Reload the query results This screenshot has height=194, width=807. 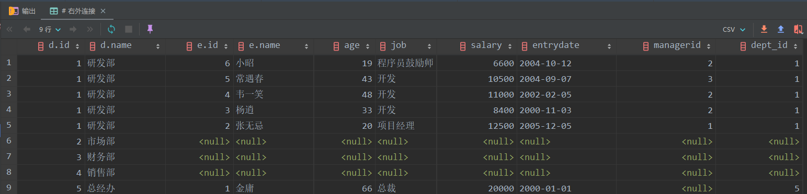point(111,29)
